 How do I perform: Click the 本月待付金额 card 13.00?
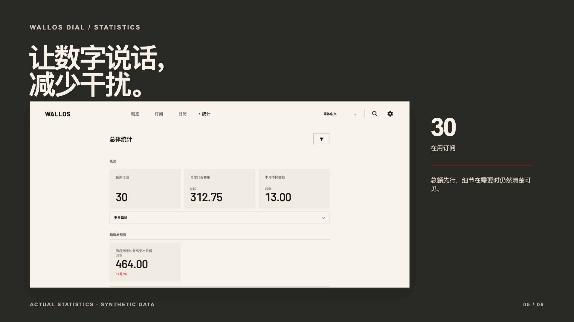coord(294,189)
